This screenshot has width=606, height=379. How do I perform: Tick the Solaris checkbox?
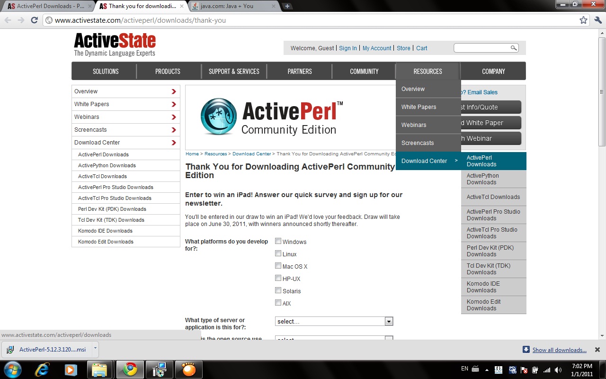[278, 290]
